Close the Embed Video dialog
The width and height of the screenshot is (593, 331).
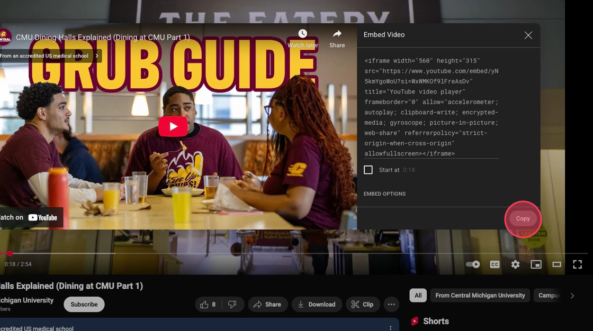pyautogui.click(x=528, y=35)
